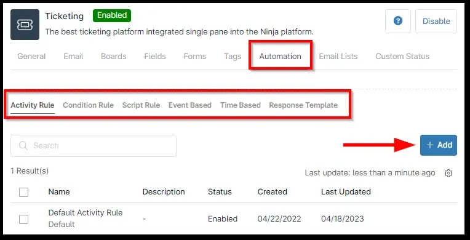470x240 pixels.
Task: Switch to Time Based sub-tab
Action: [241, 105]
